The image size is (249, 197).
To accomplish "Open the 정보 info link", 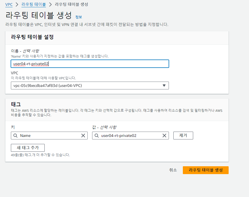I will (x=79, y=17).
